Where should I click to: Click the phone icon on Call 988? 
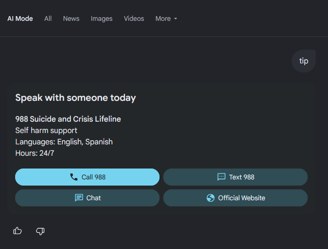pyautogui.click(x=74, y=177)
